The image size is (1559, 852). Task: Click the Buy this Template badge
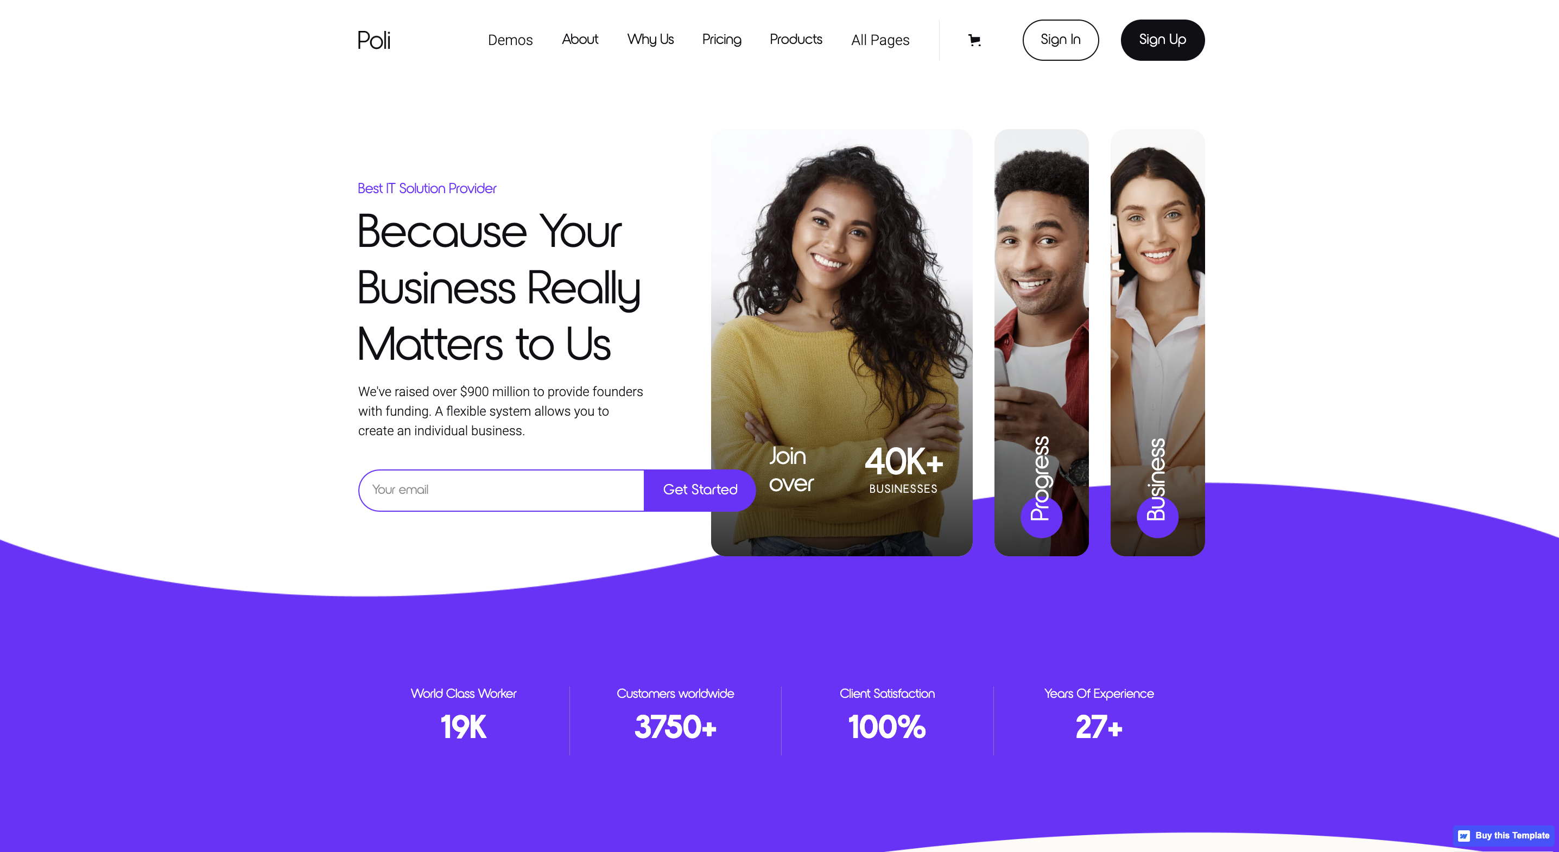click(x=1503, y=836)
